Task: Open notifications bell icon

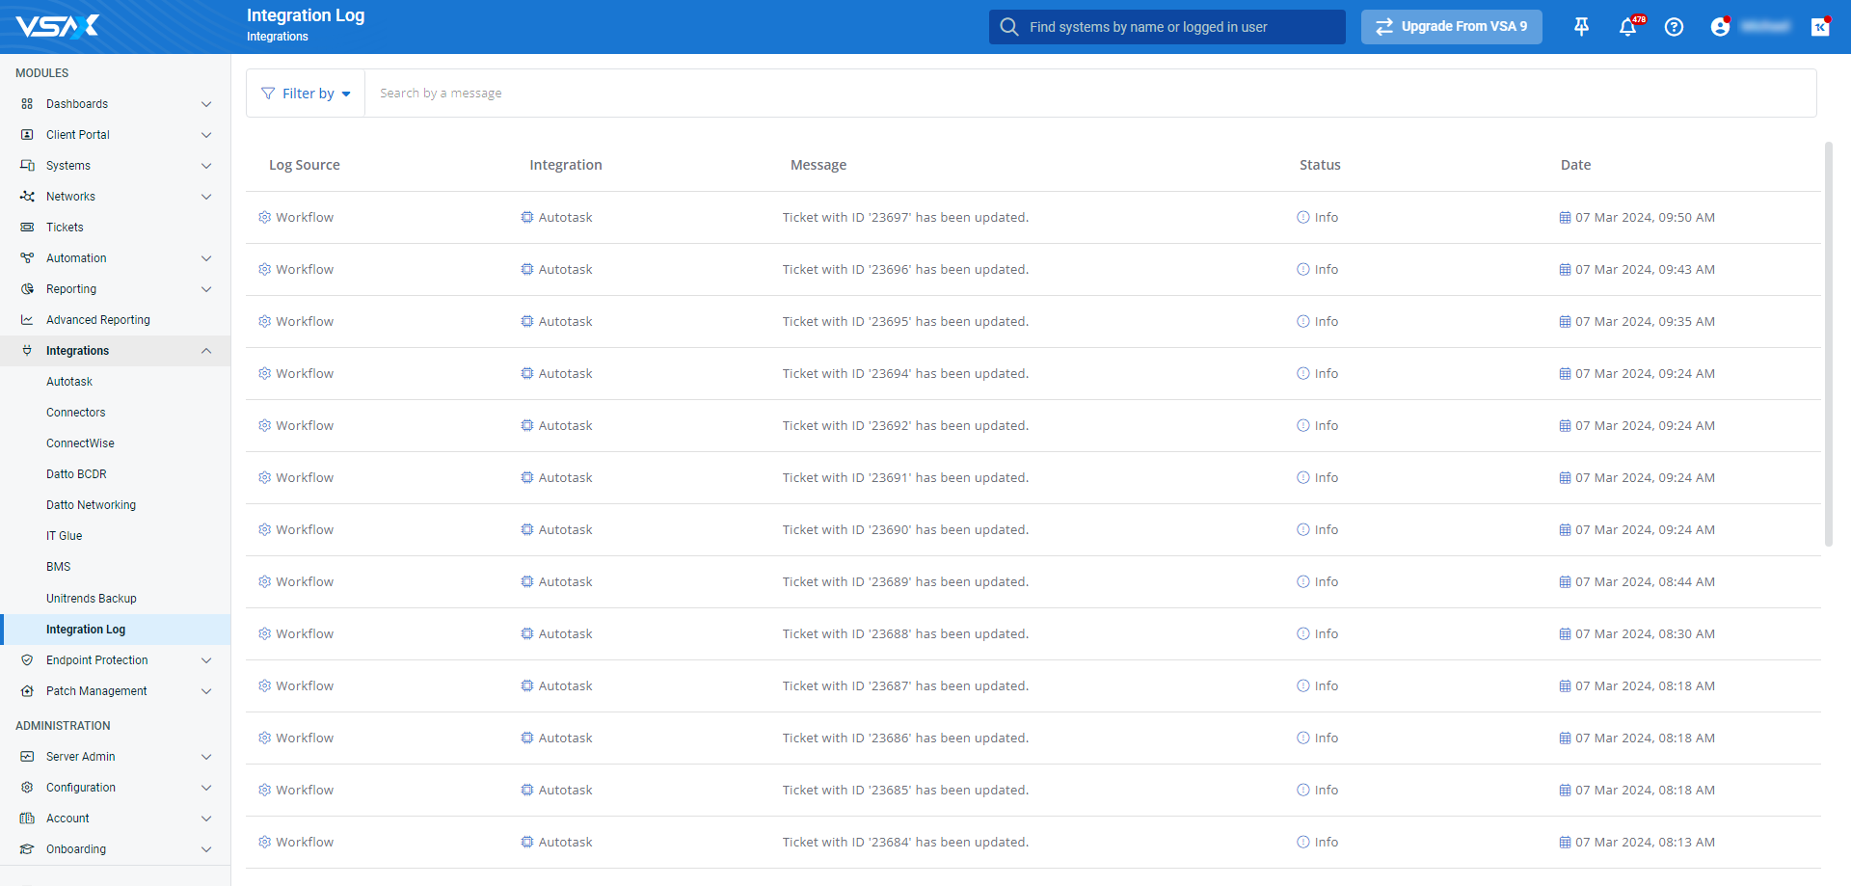Action: click(x=1628, y=27)
